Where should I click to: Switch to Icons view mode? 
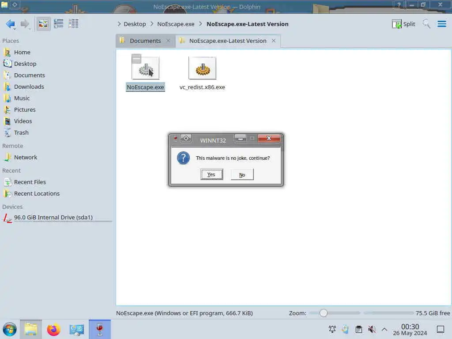pos(43,24)
